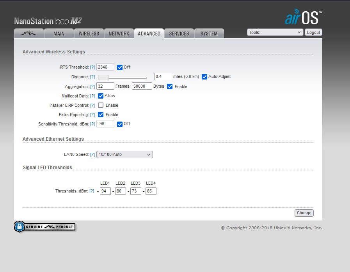
Task: Click the 'Signal LED Thresholds' heading
Action: point(48,168)
